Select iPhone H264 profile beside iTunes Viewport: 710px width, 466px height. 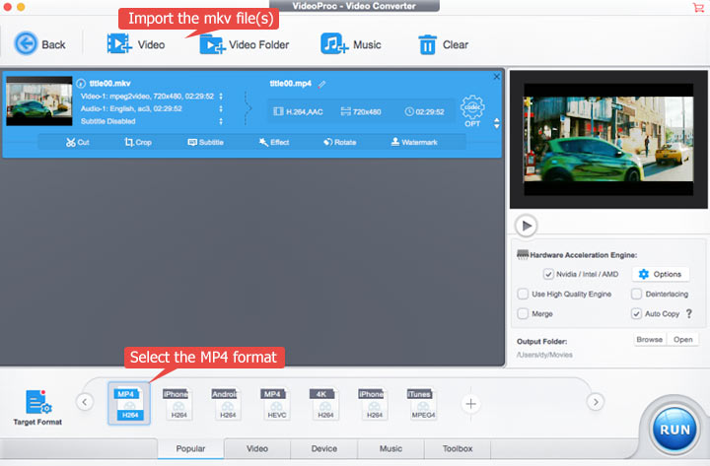coord(372,404)
